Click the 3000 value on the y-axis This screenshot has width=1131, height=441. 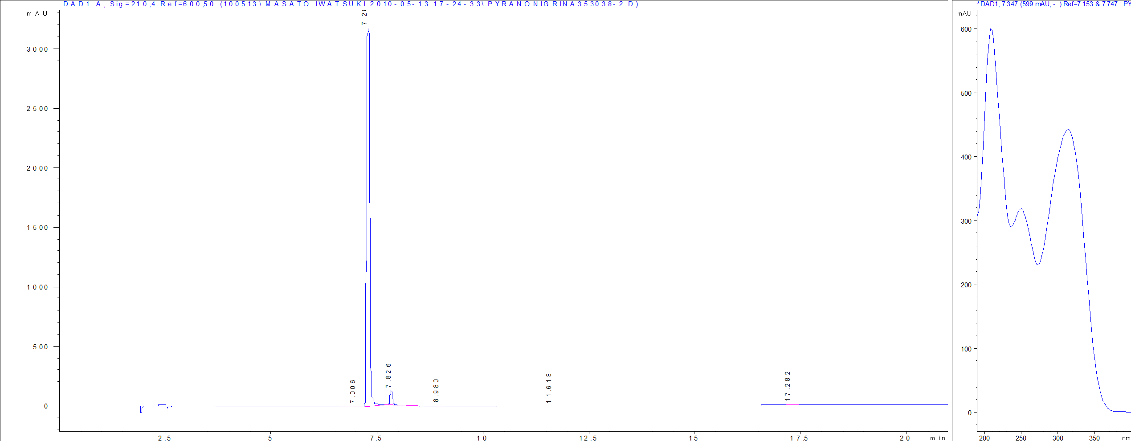point(37,49)
